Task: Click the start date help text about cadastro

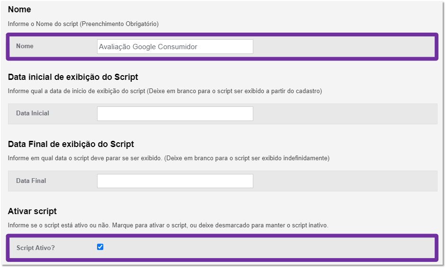Action: (x=165, y=91)
